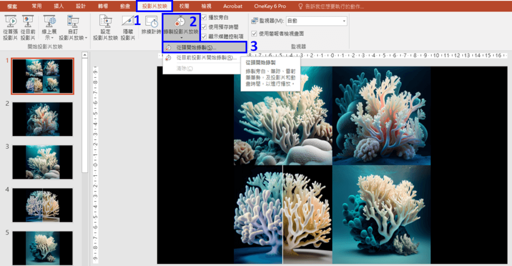The height and width of the screenshot is (266, 512).
Task: Uncheck 顯示媒體控制項 checkbox
Action: coord(204,35)
